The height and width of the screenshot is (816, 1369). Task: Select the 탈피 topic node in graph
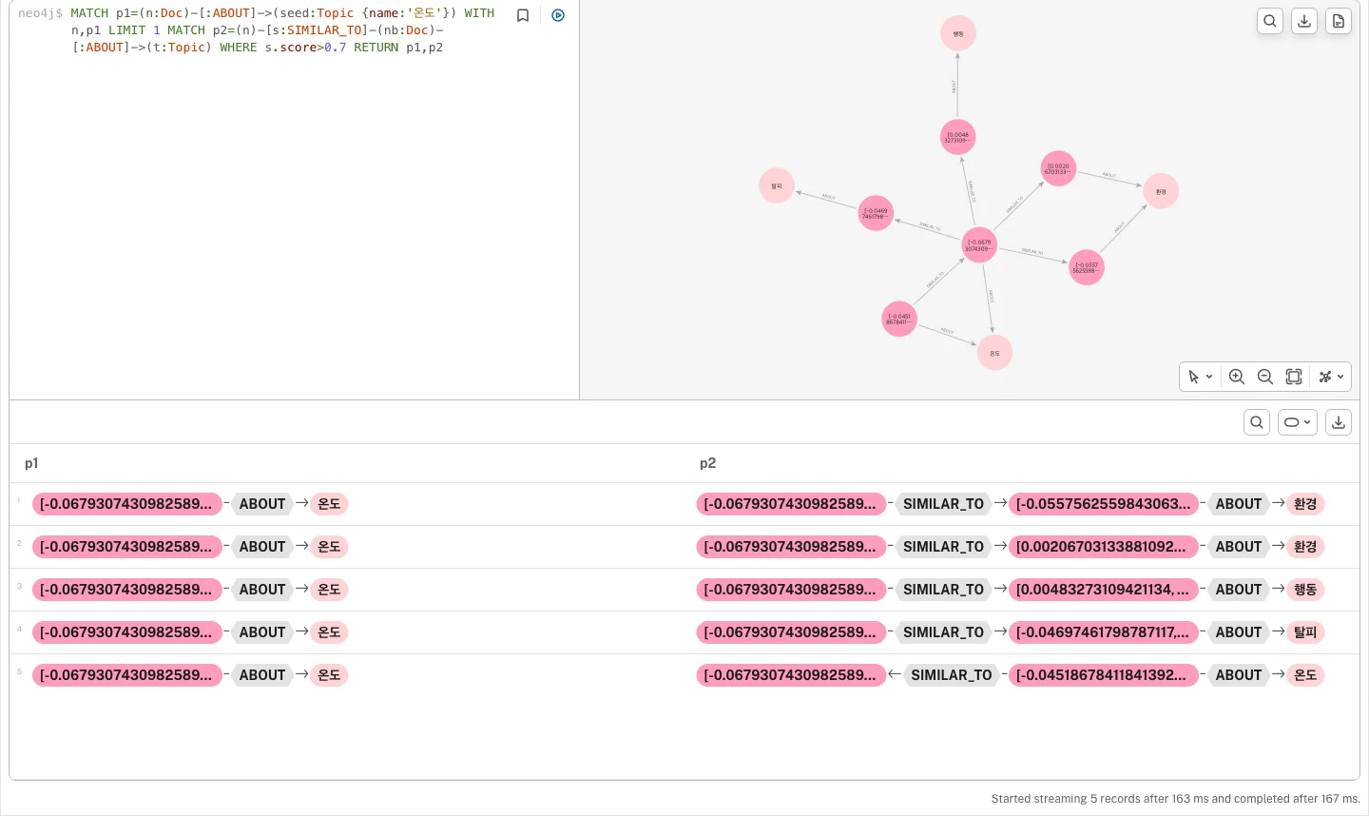pos(777,185)
